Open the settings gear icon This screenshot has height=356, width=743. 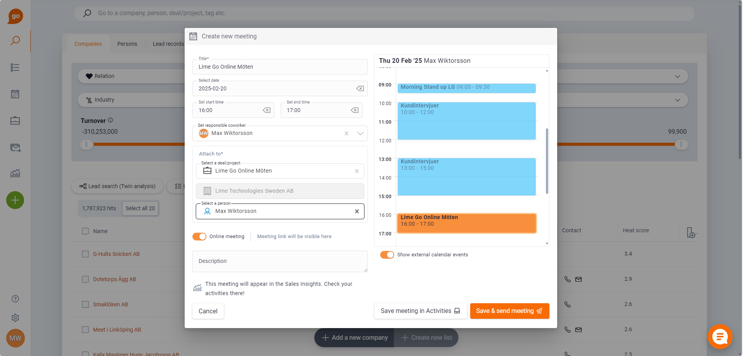point(15,318)
